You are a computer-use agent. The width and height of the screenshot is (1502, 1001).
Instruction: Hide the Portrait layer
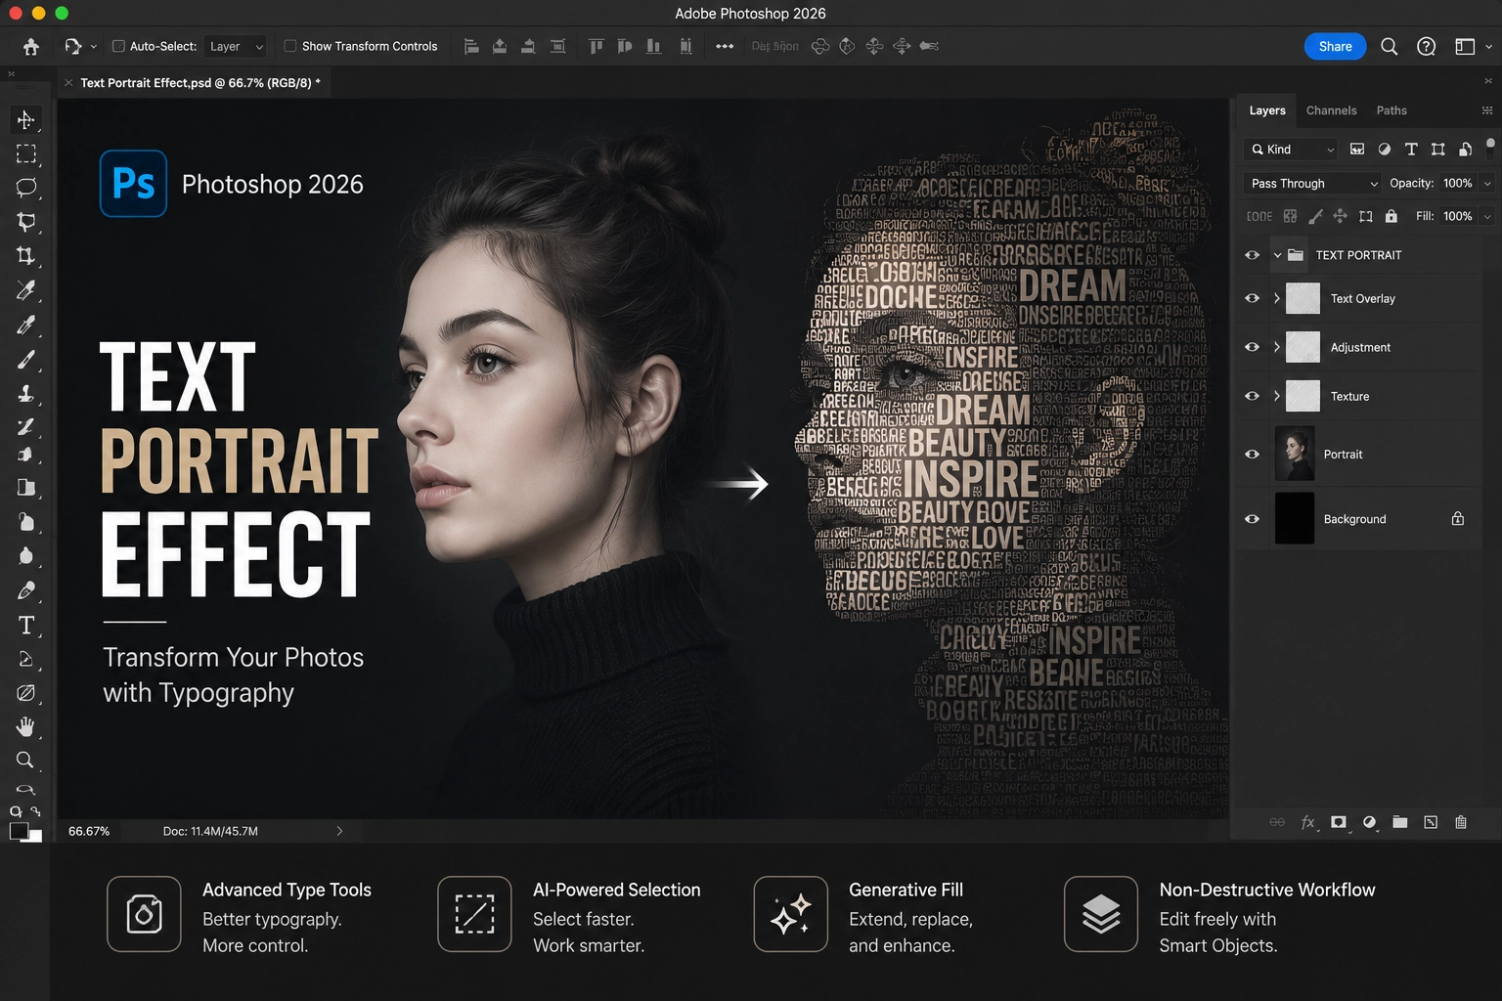pos(1252,454)
